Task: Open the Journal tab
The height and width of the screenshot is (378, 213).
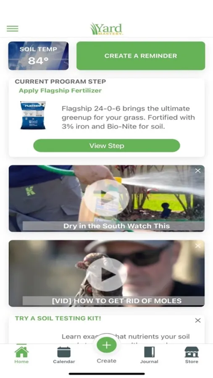Action: coord(149,355)
